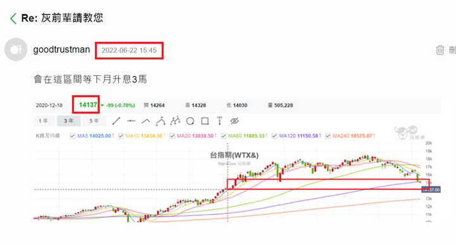
Task: Click the timestamp 2022-06-22 15:45
Action: coord(129,50)
